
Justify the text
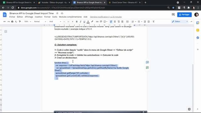tap(122, 22)
